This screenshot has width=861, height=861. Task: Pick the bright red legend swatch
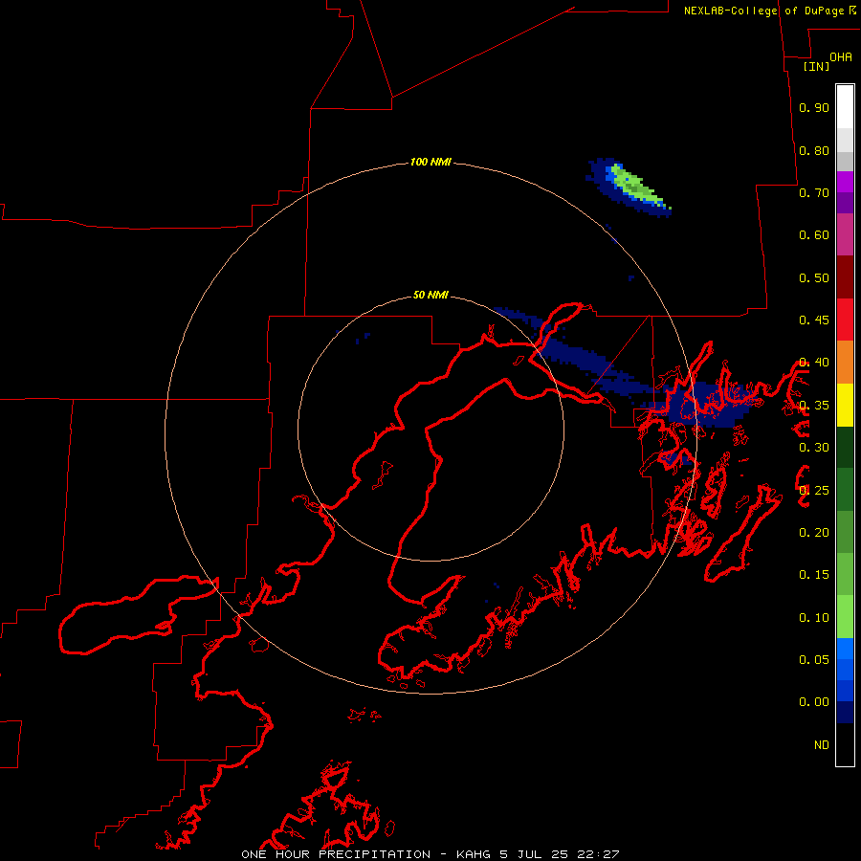(845, 320)
